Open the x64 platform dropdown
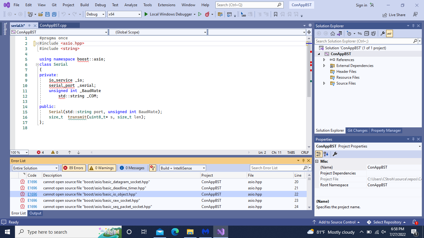The width and height of the screenshot is (424, 238). (124, 14)
